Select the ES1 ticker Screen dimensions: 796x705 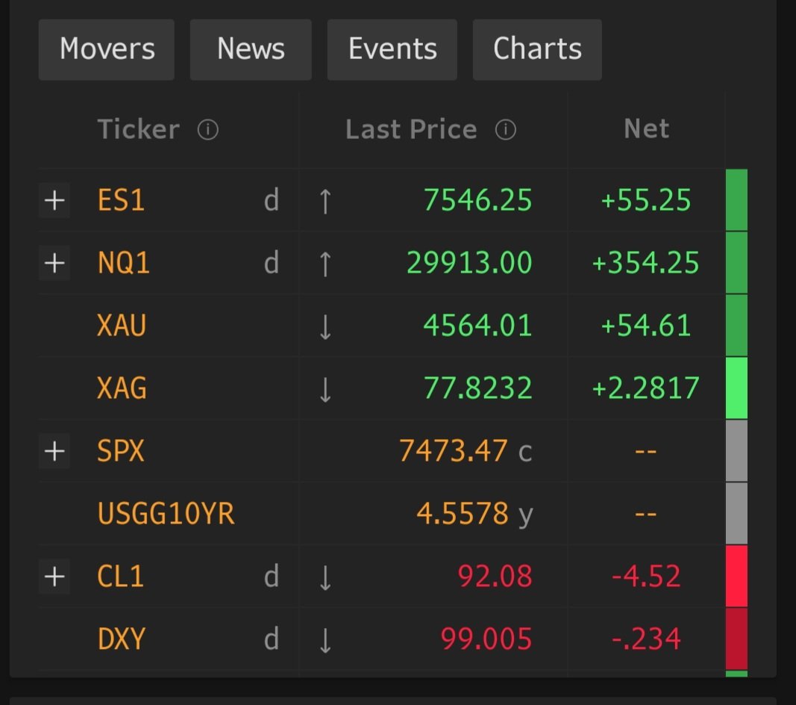(121, 200)
